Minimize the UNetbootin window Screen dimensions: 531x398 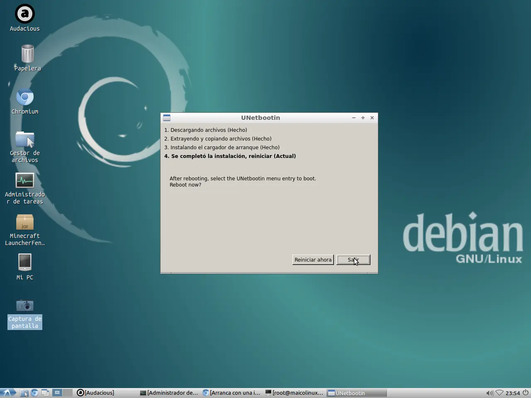354,118
